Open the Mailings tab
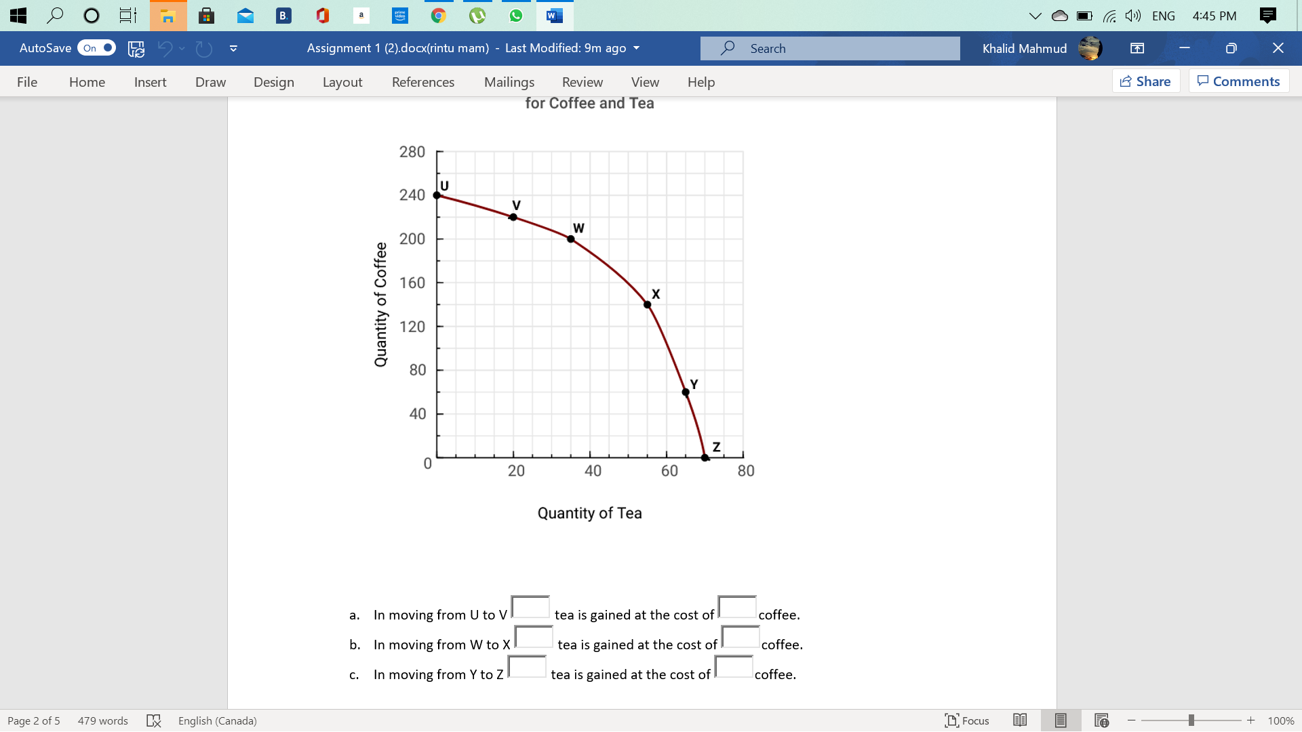This screenshot has height=732, width=1302. point(509,81)
